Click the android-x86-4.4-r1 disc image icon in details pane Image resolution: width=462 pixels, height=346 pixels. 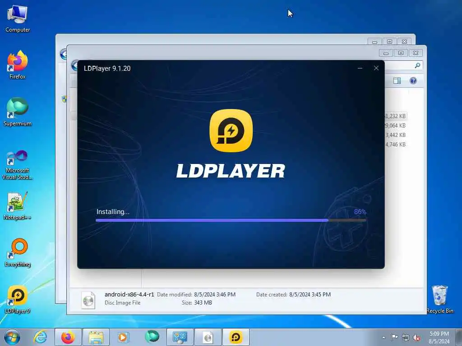coord(88,300)
